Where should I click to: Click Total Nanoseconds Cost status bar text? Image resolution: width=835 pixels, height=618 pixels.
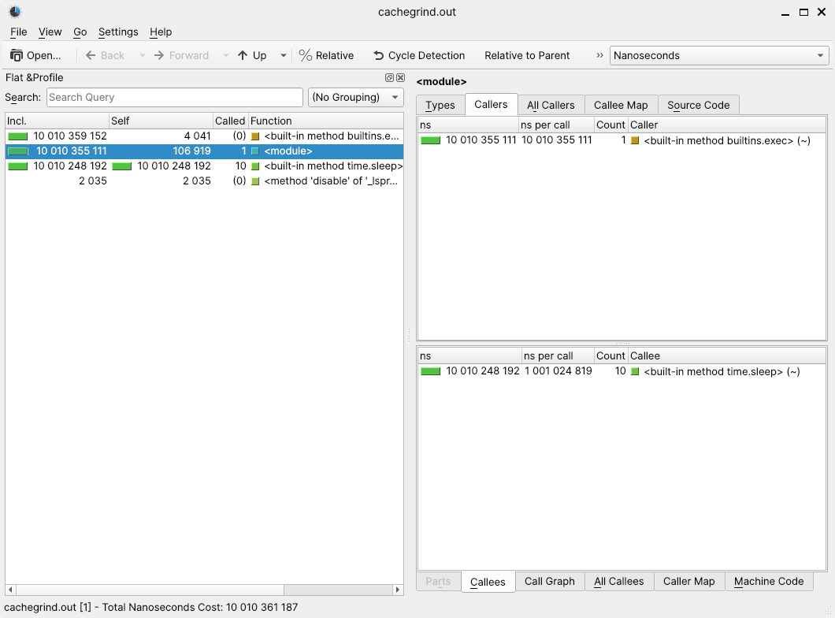[x=200, y=607]
